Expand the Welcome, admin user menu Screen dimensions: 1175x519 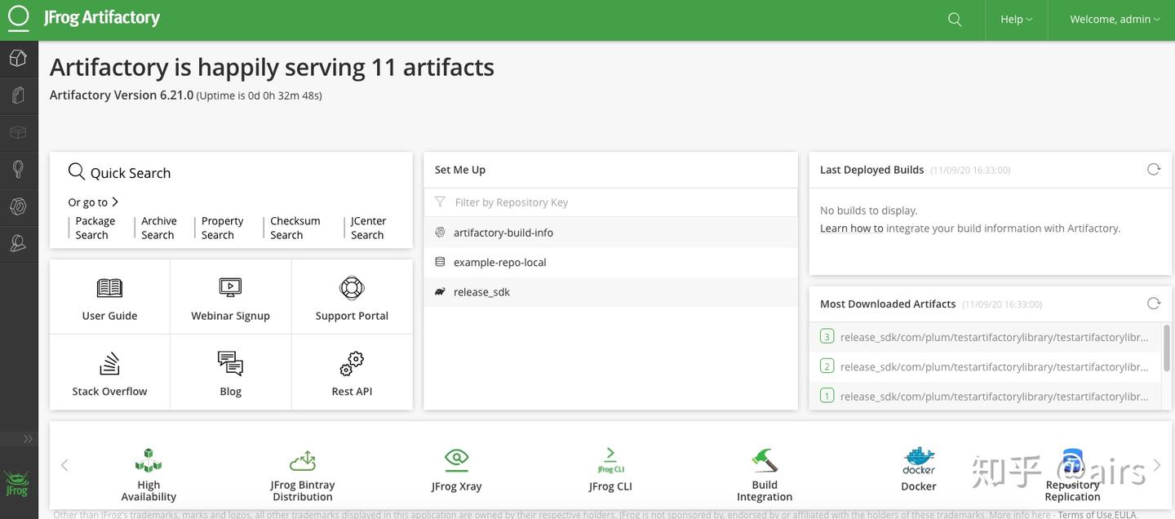1115,20
